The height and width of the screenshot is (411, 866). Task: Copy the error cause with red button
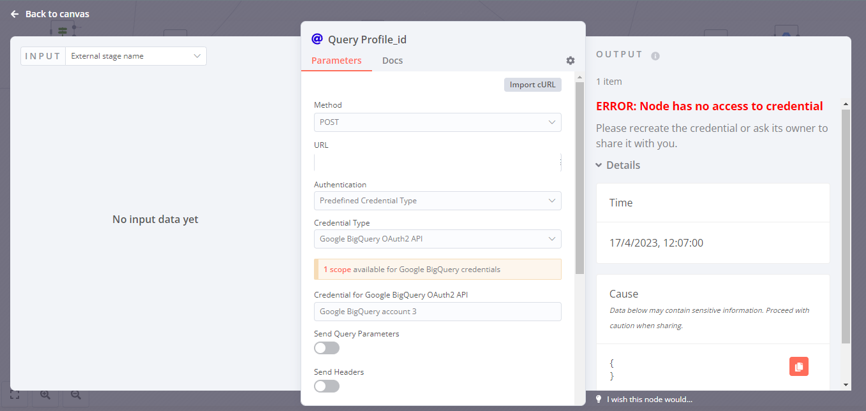(798, 366)
